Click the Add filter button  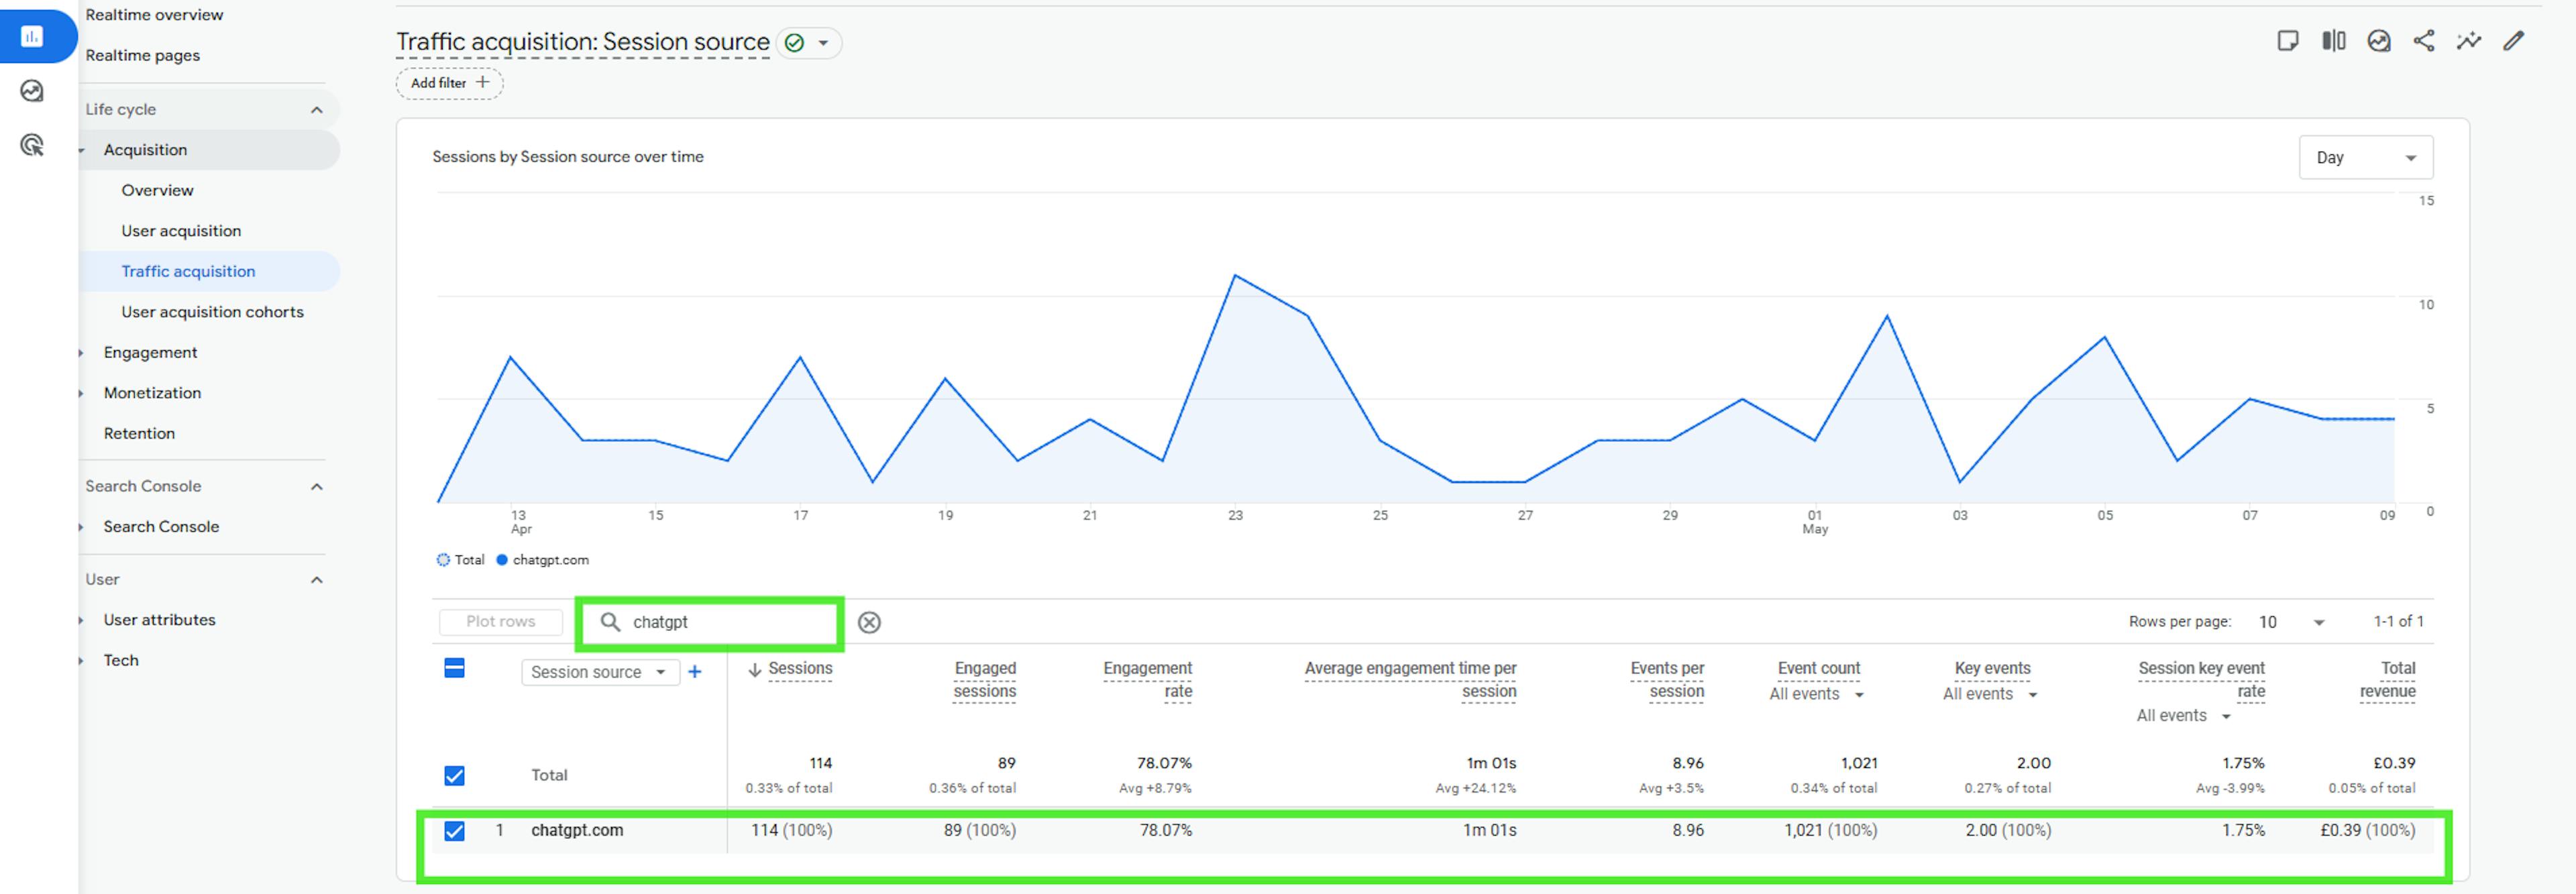(449, 83)
